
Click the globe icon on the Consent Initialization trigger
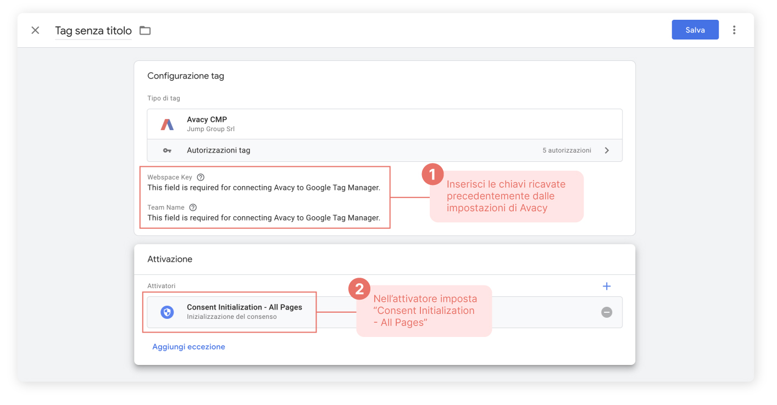pos(166,312)
